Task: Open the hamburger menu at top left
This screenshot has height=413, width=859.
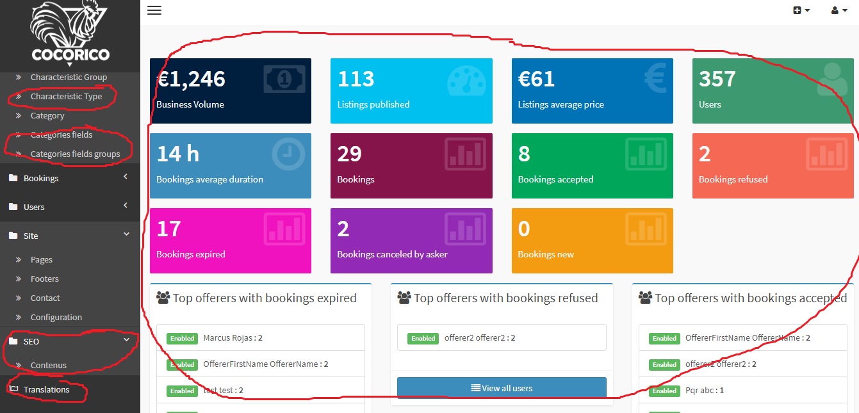Action: coord(154,10)
